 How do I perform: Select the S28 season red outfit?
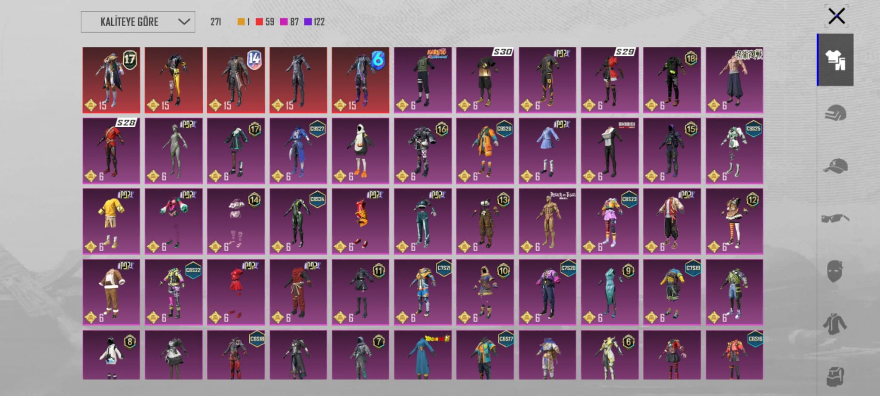point(111,151)
